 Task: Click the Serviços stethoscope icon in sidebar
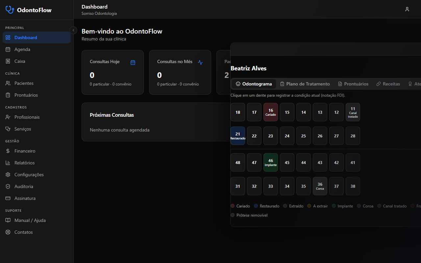point(8,129)
